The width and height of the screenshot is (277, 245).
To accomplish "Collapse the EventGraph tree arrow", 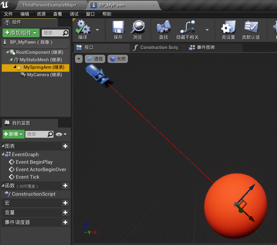I will [x=3, y=154].
